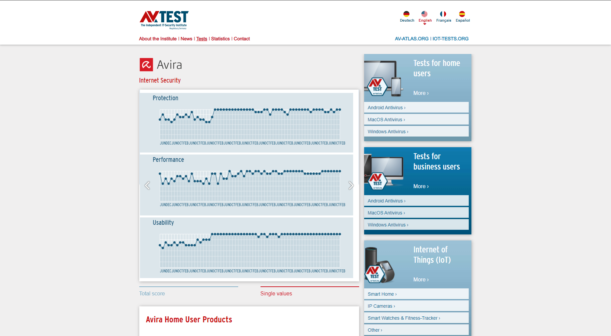The width and height of the screenshot is (611, 336).
Task: Open the Internet of Things device image
Action: pyautogui.click(x=380, y=265)
